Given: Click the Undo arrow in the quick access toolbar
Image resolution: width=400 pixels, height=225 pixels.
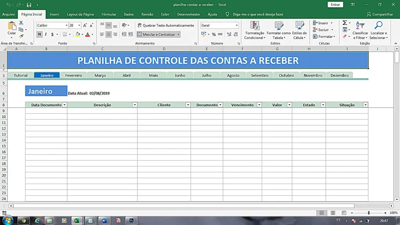Looking at the screenshot, I should tap(9, 5).
